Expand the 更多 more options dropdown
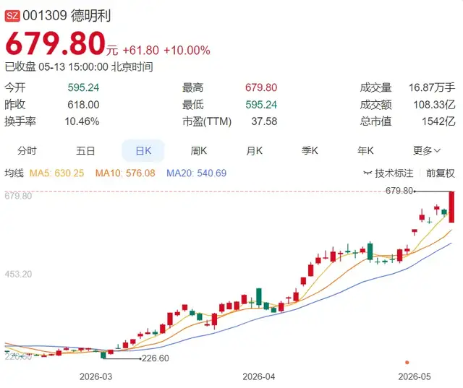This screenshot has width=463, height=388. coord(427,151)
